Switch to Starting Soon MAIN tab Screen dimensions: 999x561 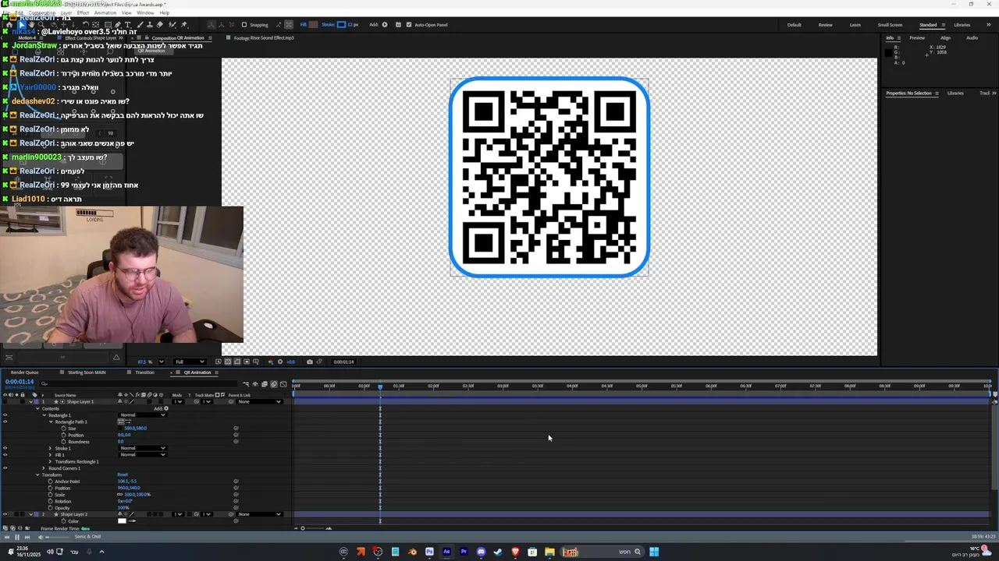click(x=87, y=372)
